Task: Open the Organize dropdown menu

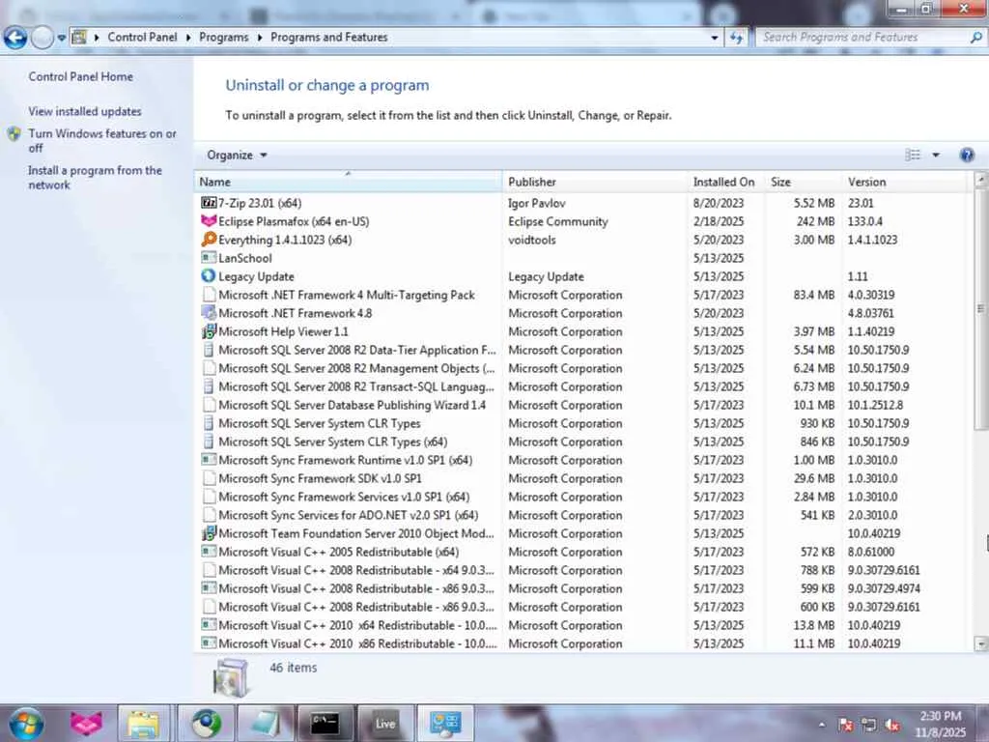Action: [237, 155]
